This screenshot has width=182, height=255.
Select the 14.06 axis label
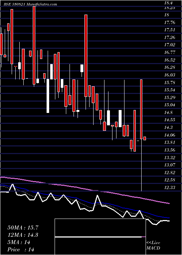point(170,135)
